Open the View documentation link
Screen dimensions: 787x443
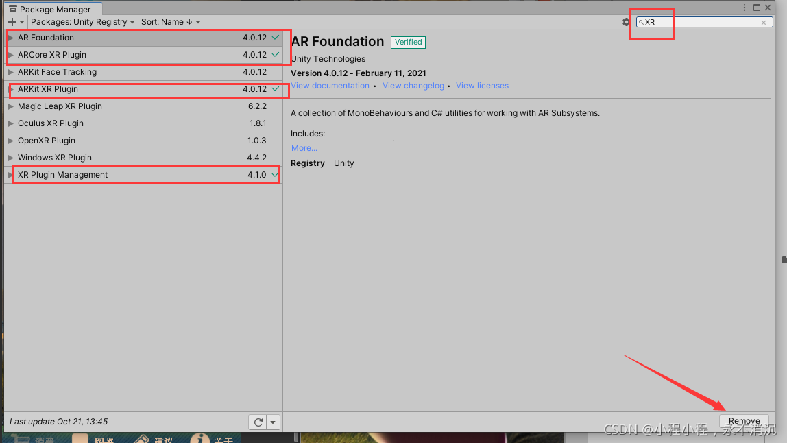coord(330,86)
